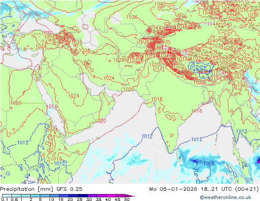Pick the legend swatch between 5 and 10
Screen dimensions: 260x201
(x=45, y=196)
